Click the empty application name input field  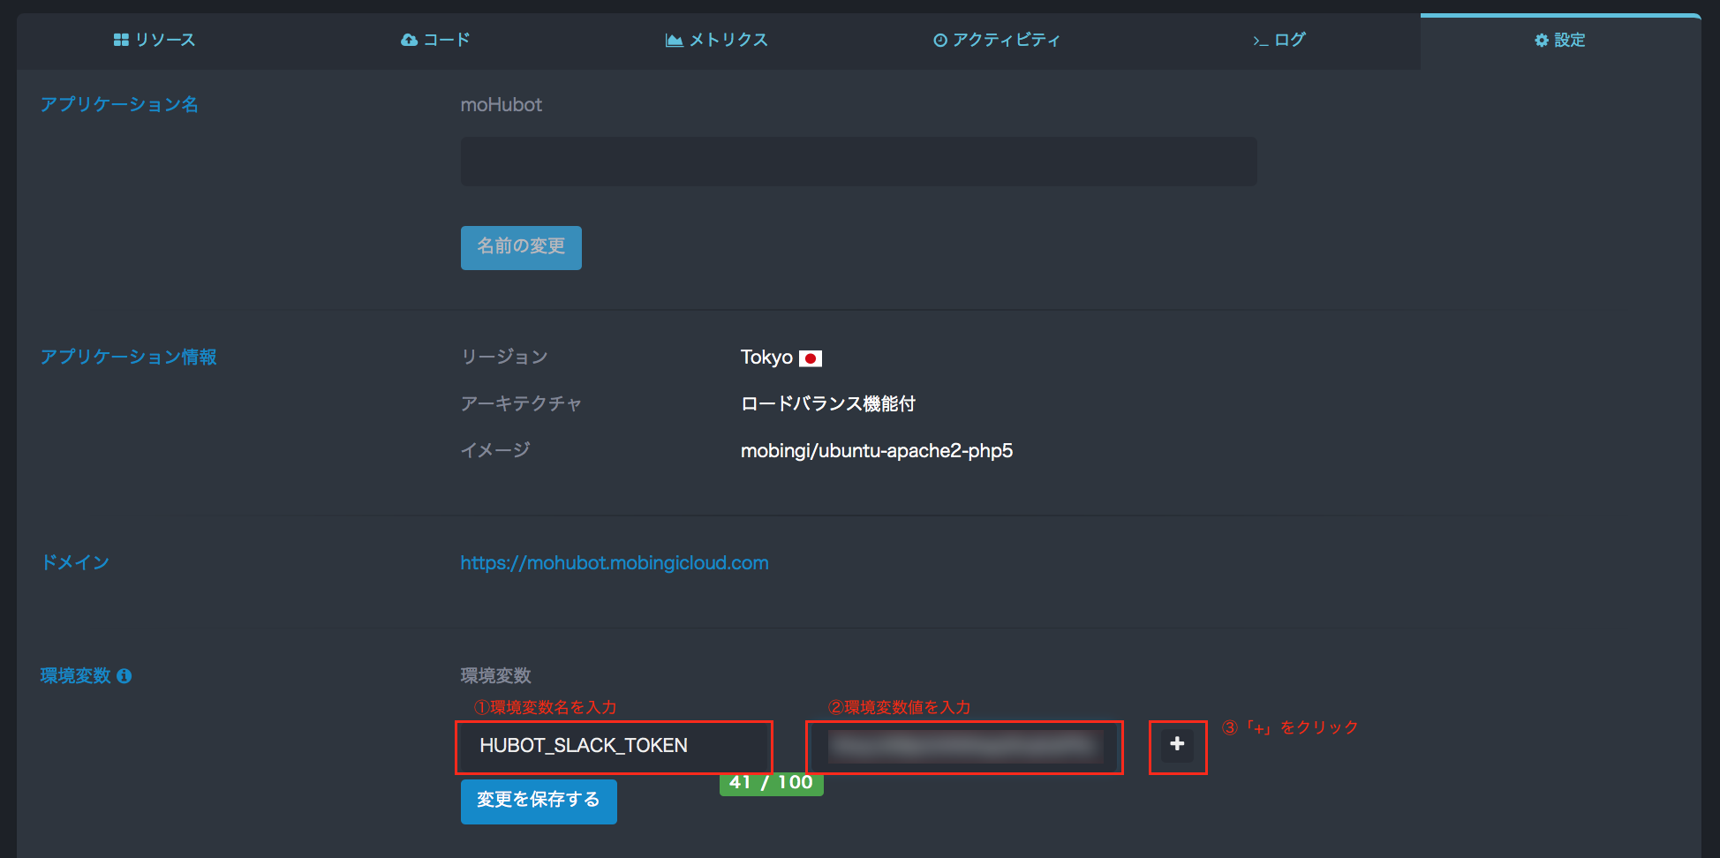coord(857,162)
